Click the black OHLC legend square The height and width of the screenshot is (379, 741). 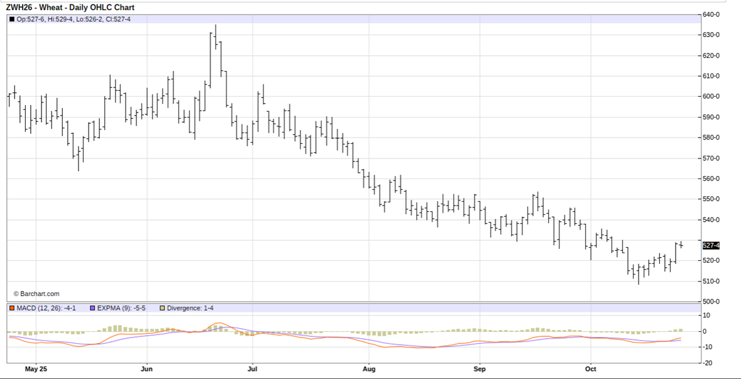[12, 19]
